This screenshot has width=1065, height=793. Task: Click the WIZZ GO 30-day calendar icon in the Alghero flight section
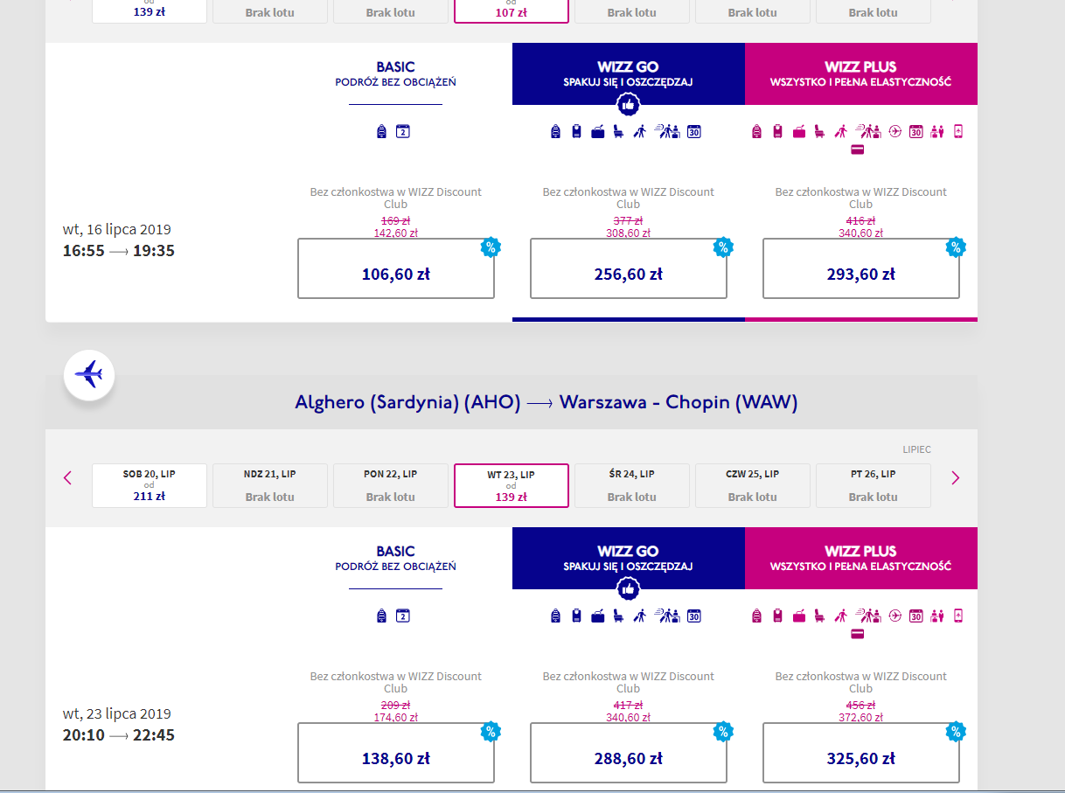[x=693, y=616]
